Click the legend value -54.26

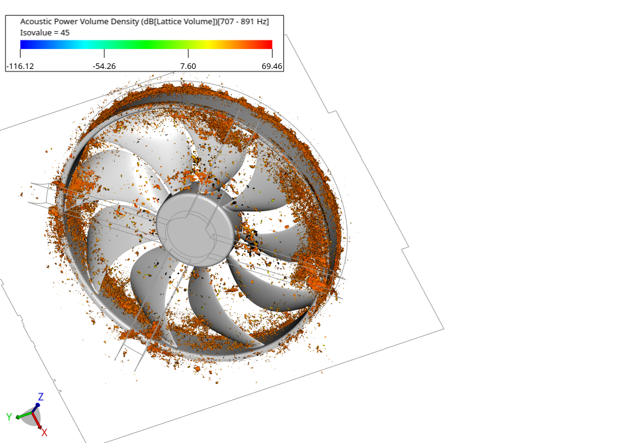104,66
